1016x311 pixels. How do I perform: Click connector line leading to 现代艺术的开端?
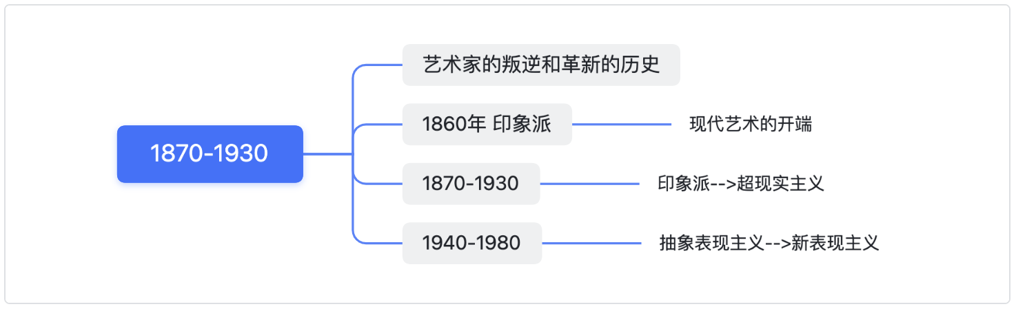622,125
